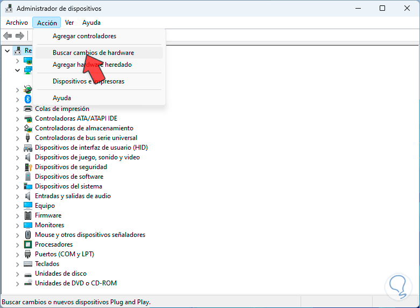Click the Puertos (COM y LPT) icon
Viewport: 420px width, 308px height.
(28, 254)
